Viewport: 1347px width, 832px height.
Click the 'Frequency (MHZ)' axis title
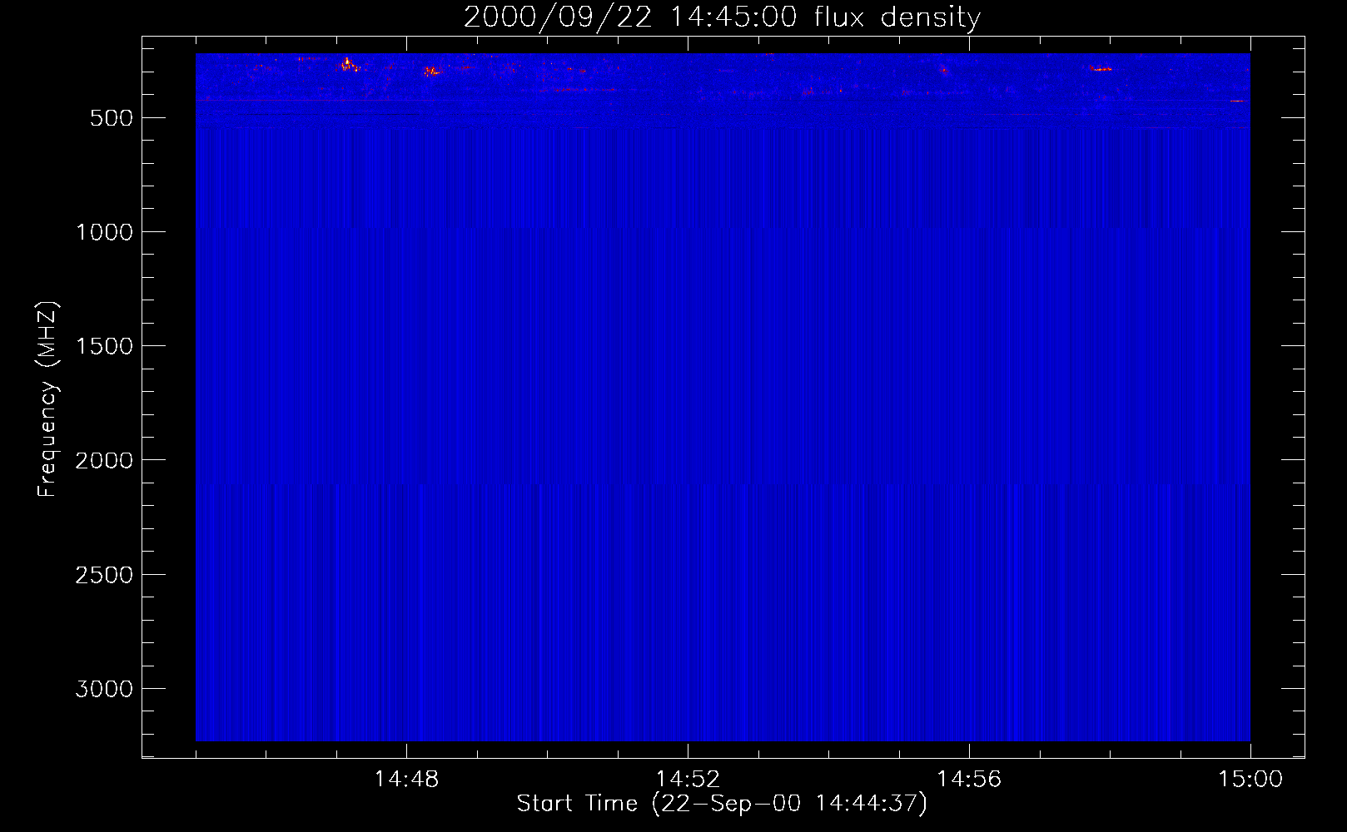click(x=47, y=399)
